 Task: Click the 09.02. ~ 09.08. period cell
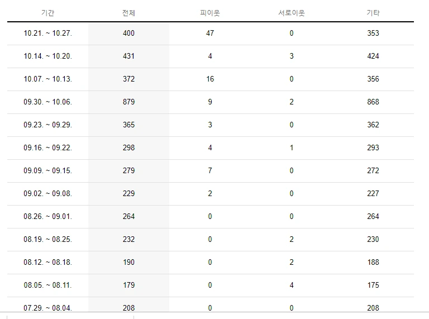click(47, 193)
